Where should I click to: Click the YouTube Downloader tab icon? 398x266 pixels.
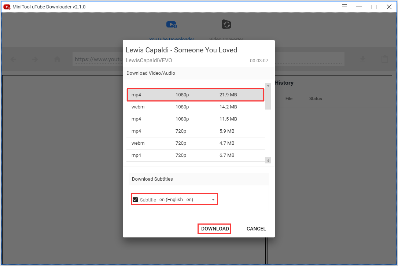tap(172, 25)
